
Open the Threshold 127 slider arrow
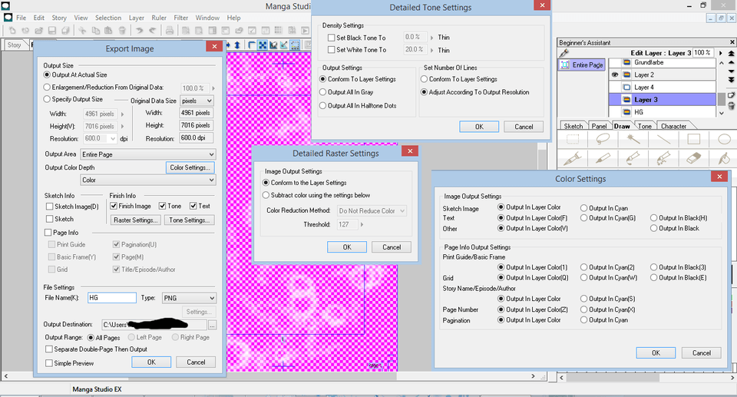point(362,225)
